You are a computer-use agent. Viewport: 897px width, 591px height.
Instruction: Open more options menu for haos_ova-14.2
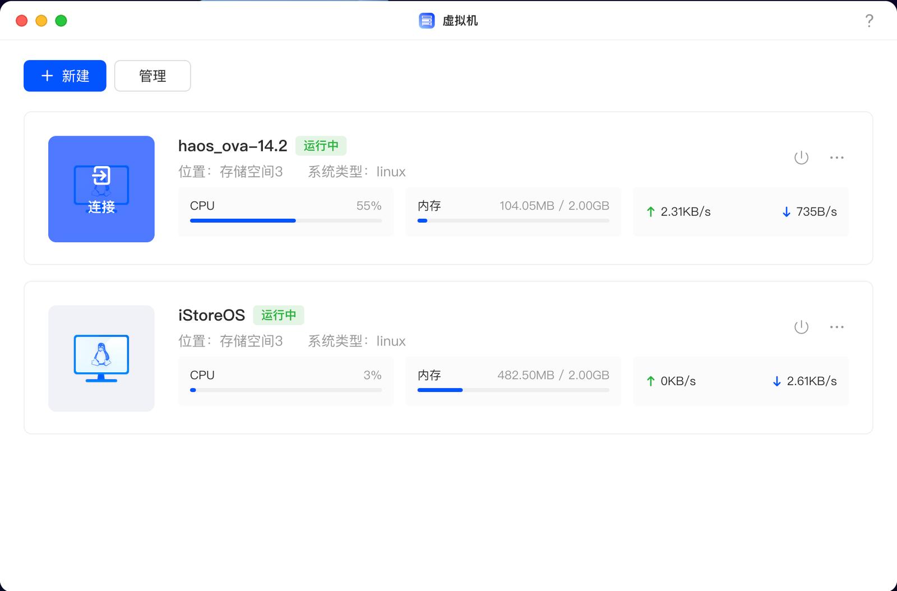click(836, 158)
